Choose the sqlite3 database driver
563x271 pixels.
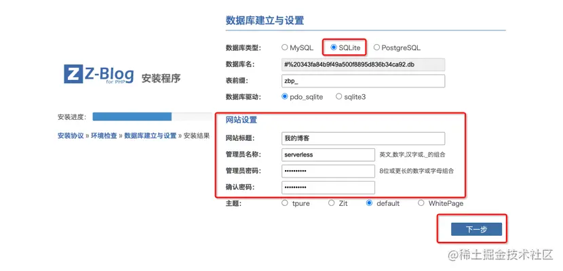(338, 96)
